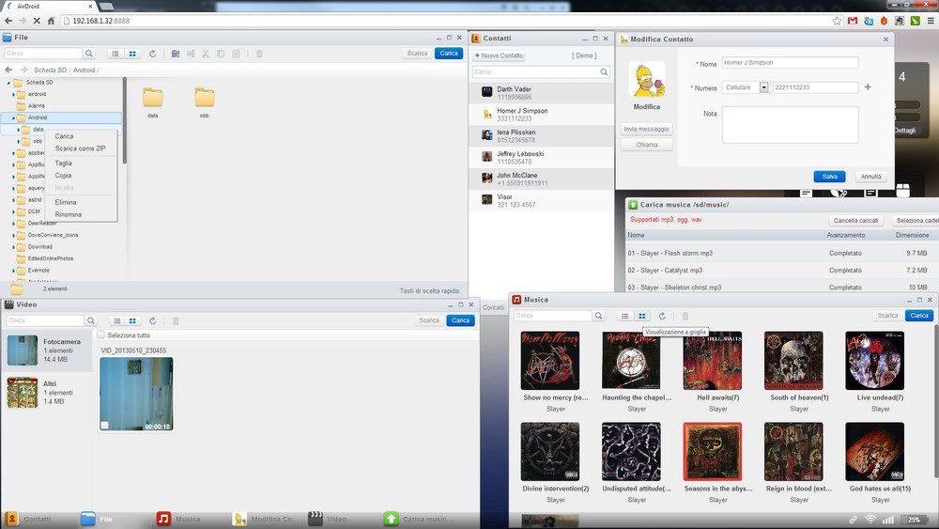Click Carica button in the Video window

pos(460,320)
